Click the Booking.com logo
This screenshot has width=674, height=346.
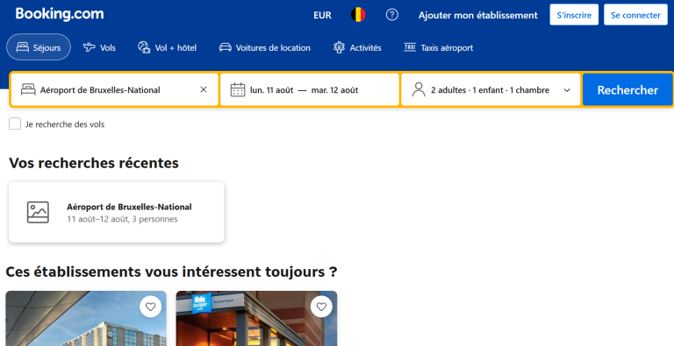coord(60,14)
